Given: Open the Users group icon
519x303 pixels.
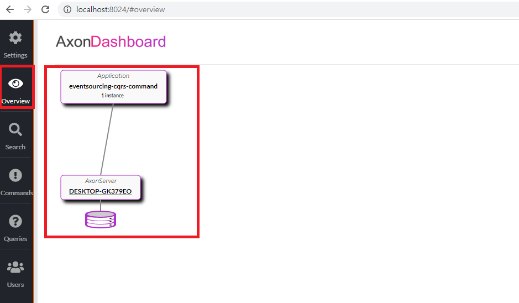Looking at the screenshot, I should click(15, 267).
